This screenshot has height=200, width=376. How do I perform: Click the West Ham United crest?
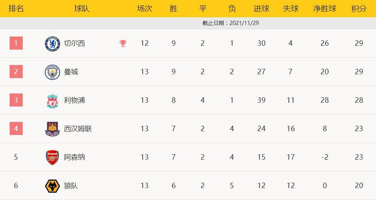tap(52, 129)
